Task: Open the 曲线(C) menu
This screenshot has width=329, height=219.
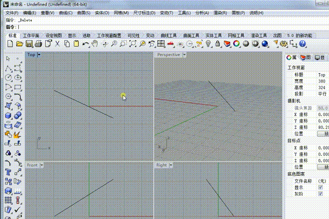Action: (65, 13)
